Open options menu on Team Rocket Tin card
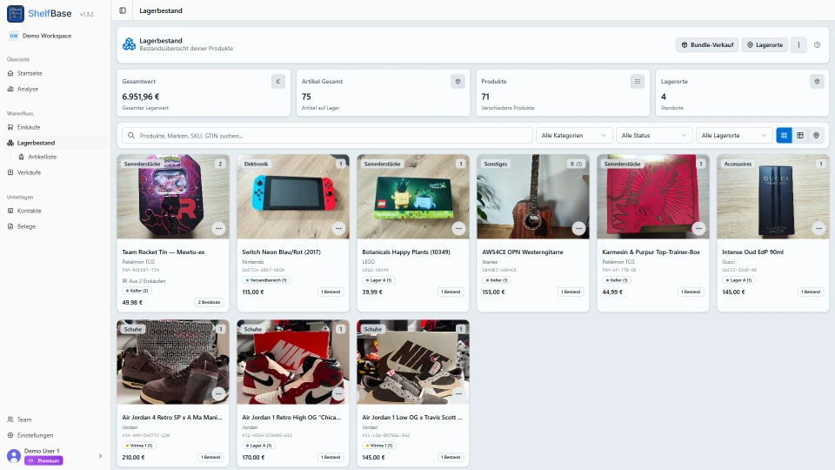 (x=218, y=228)
